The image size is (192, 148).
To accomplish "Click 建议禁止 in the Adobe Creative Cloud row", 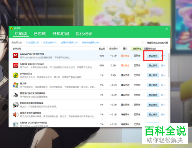I will [x=125, y=65].
